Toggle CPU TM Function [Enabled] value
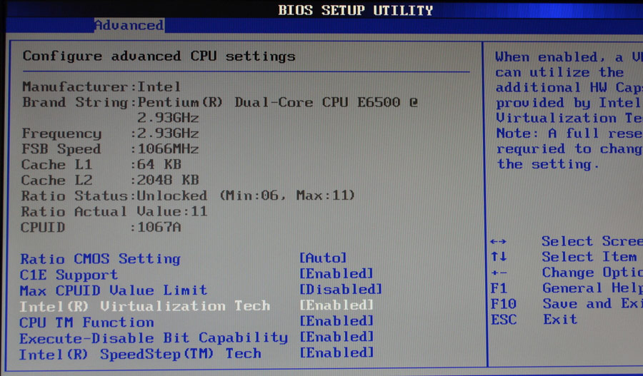643x376 pixels. [337, 321]
